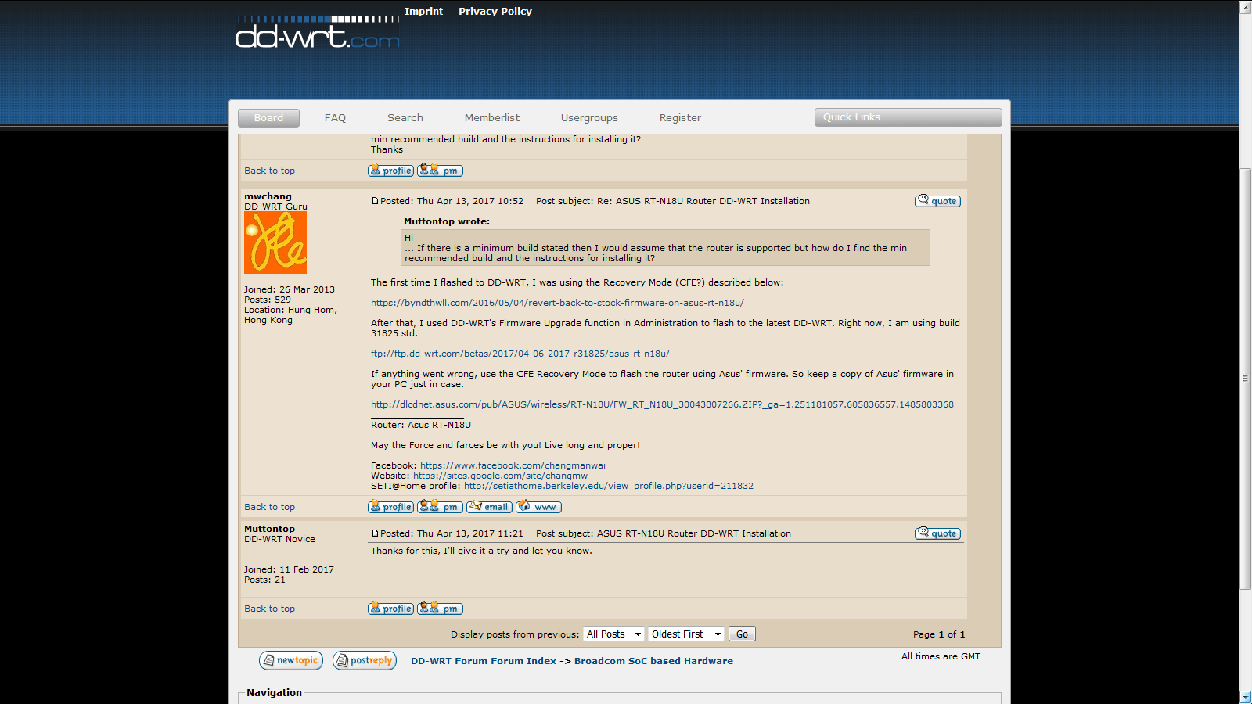This screenshot has height=704, width=1252.
Task: Click Back to top under first post
Action: 269,171
